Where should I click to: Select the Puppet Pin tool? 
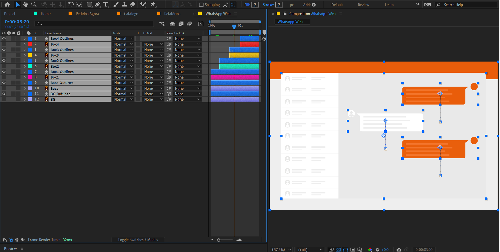tap(153, 4)
